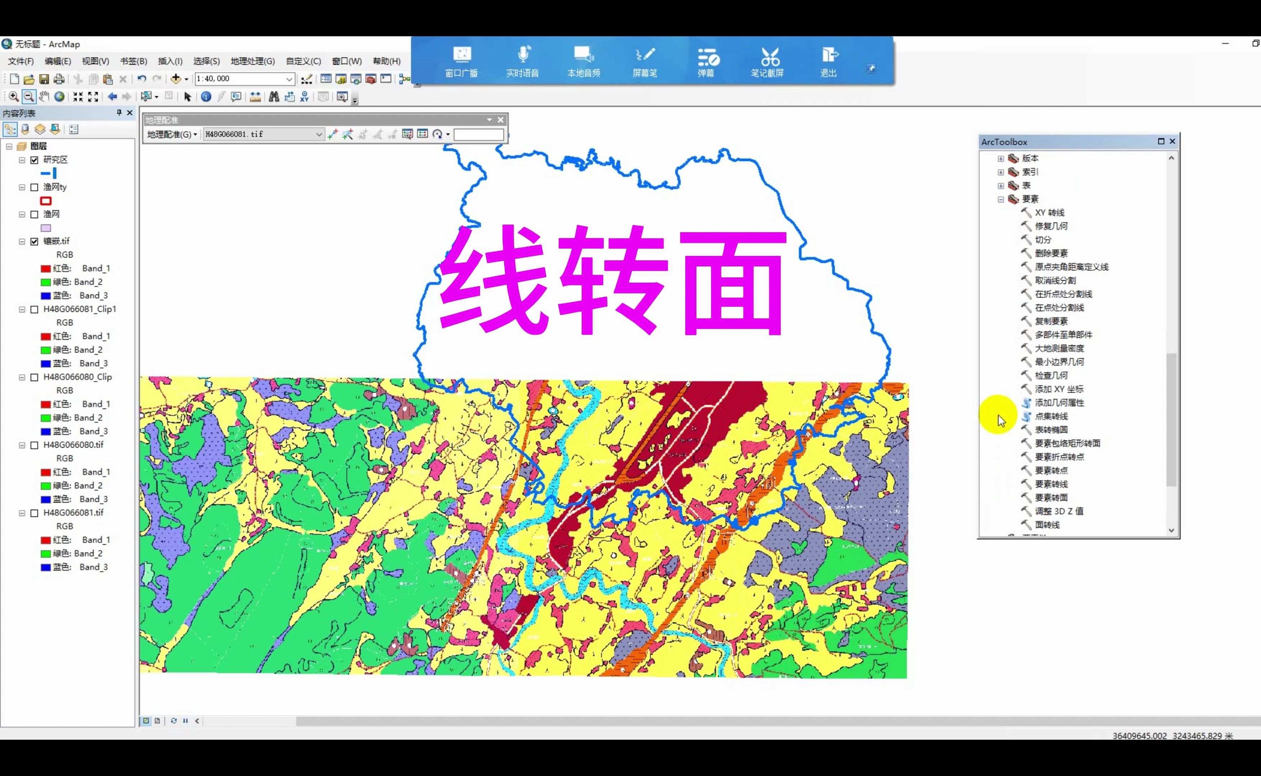Click the map scale dropdown 1:40,000
Screen dimensions: 1261x776
[x=243, y=79]
